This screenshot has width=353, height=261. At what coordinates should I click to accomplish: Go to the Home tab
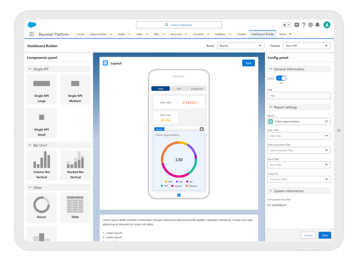point(80,34)
